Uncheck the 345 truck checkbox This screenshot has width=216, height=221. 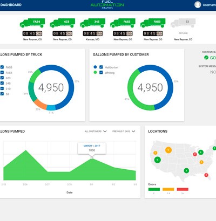coord(2,83)
